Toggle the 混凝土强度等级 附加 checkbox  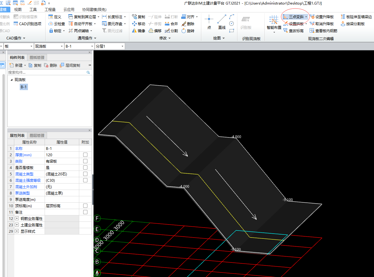(85, 180)
